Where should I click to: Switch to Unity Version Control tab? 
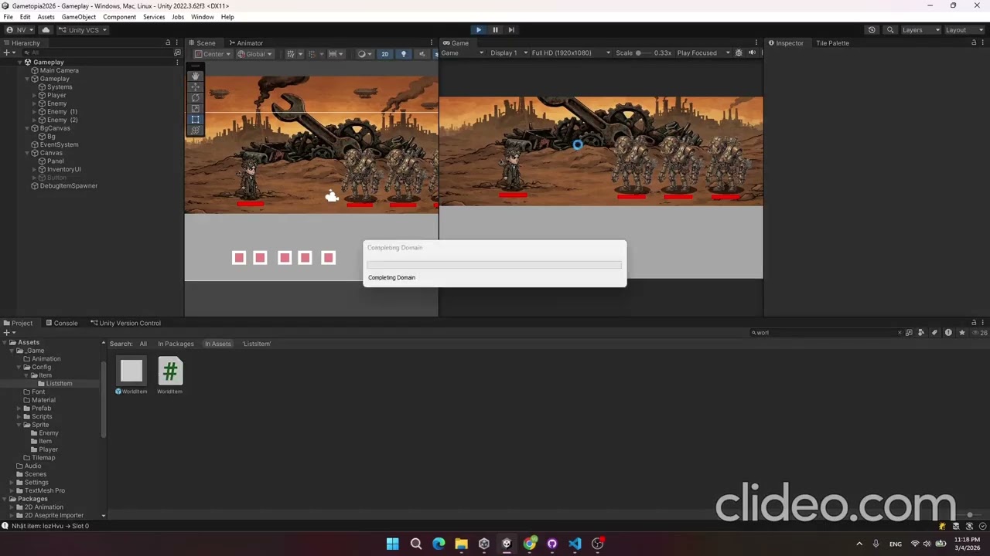point(125,323)
